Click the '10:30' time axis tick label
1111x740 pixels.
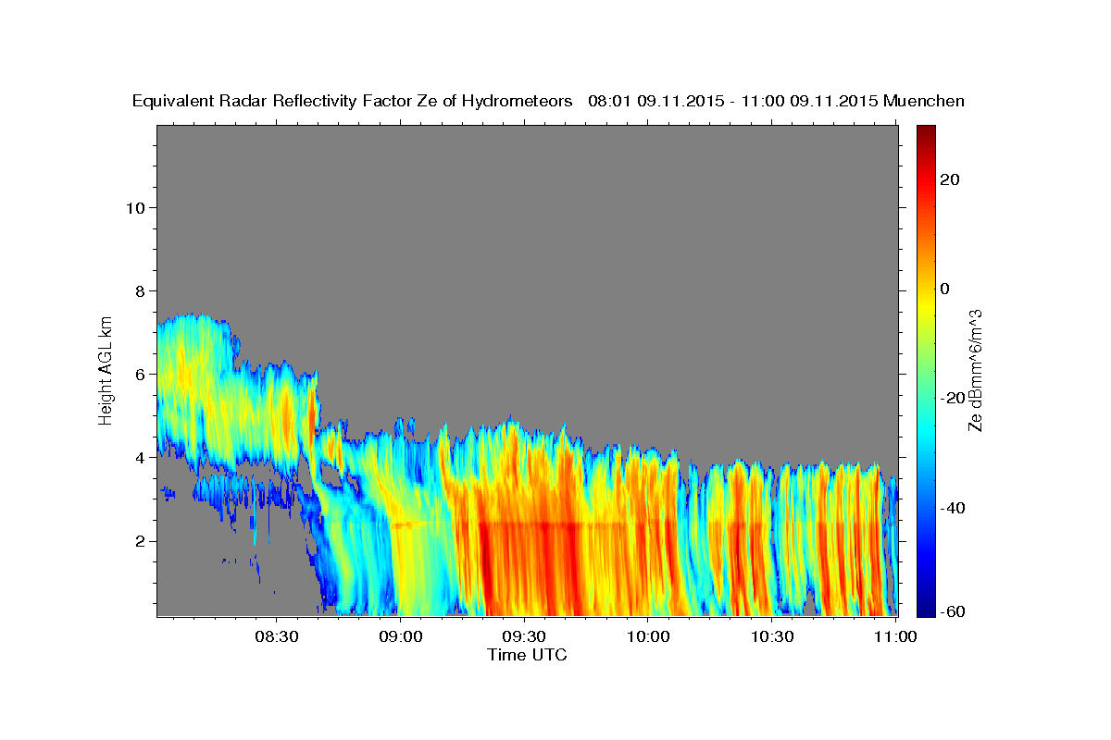point(772,636)
